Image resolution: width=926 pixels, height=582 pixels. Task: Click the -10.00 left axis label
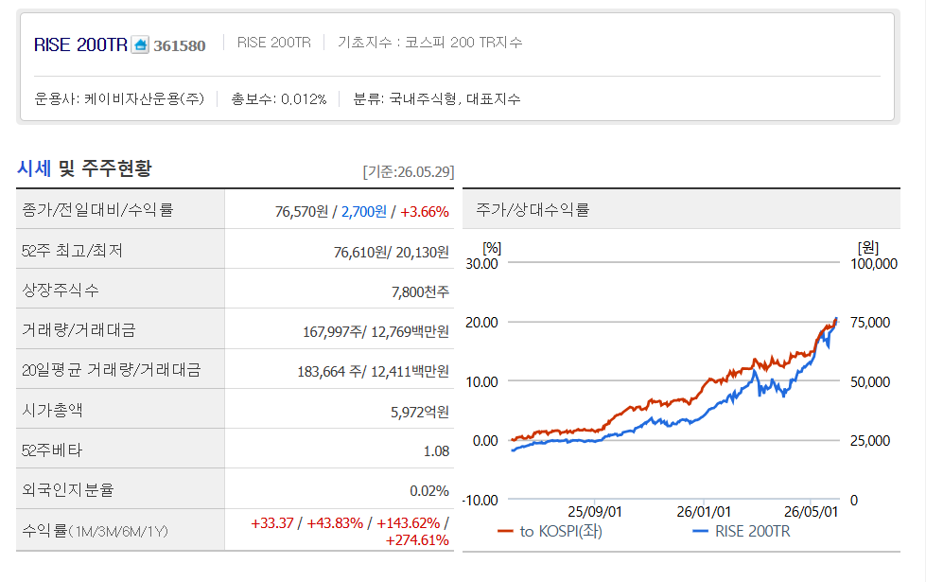(x=480, y=501)
